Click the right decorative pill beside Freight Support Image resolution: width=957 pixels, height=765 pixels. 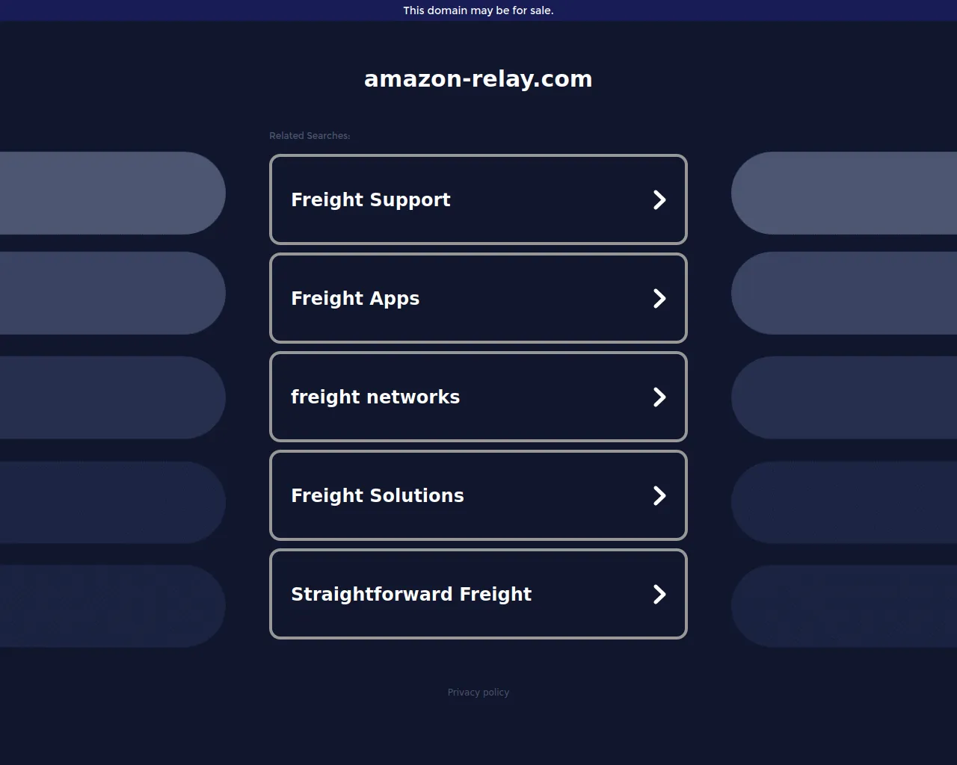coord(845,193)
